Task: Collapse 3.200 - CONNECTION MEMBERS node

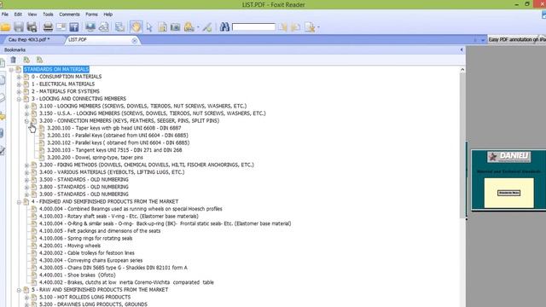Action: pyautogui.click(x=26, y=121)
